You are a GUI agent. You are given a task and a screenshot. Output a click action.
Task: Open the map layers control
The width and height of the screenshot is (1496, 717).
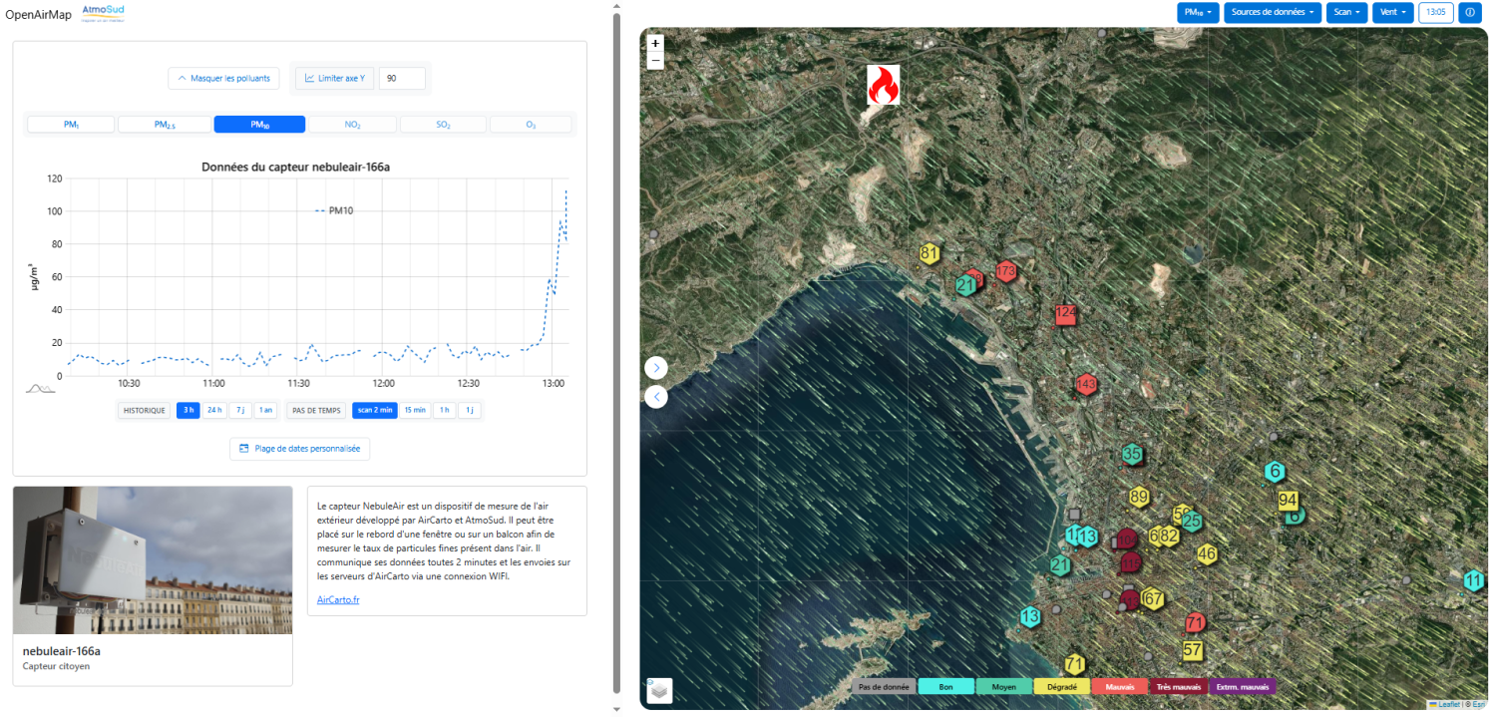click(659, 690)
